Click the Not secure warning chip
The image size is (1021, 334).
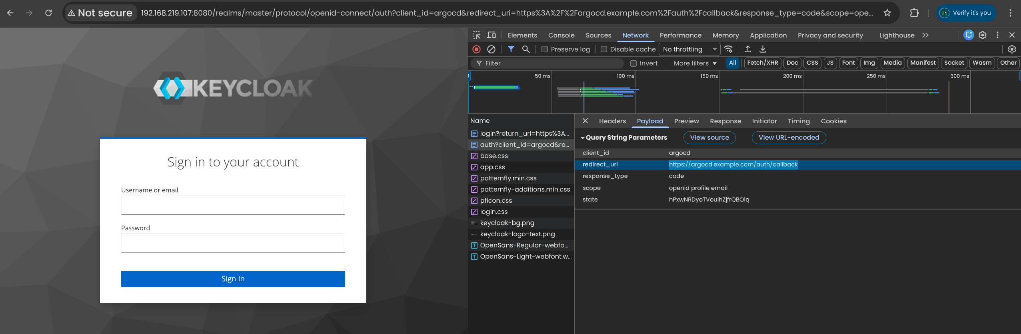(x=100, y=13)
